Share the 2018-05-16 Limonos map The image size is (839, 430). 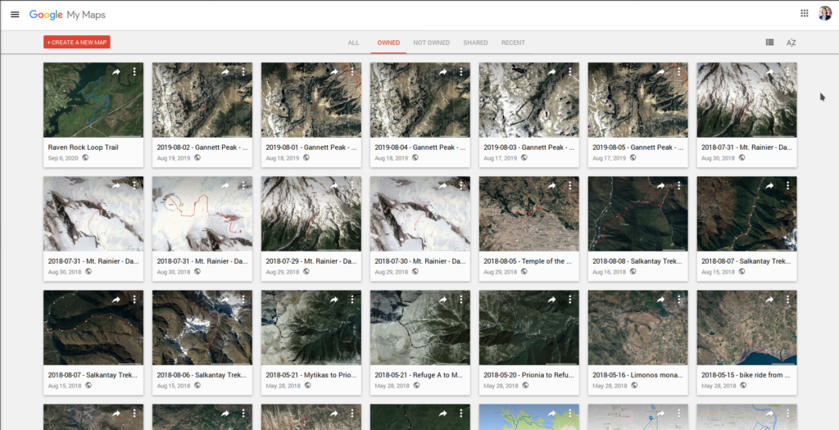click(661, 300)
